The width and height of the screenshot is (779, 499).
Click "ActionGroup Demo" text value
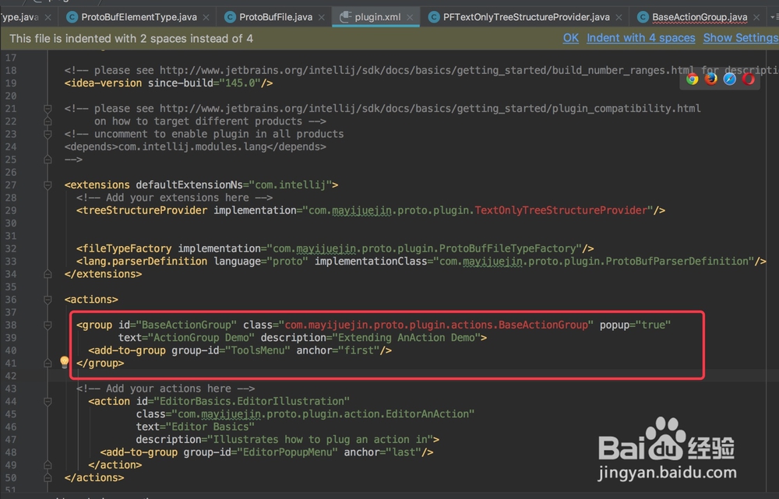point(201,338)
